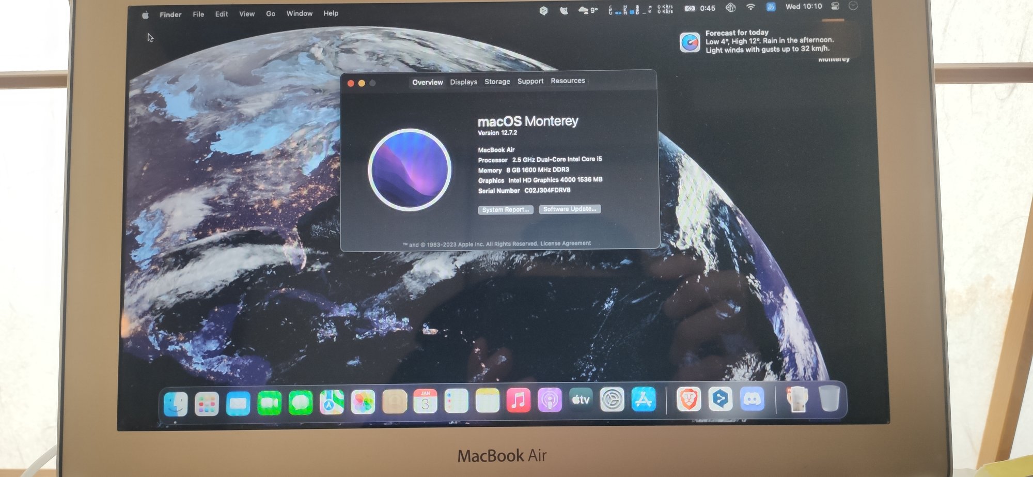Screen dimensions: 1033x477
Task: Switch to the Storage tab
Action: click(x=497, y=81)
